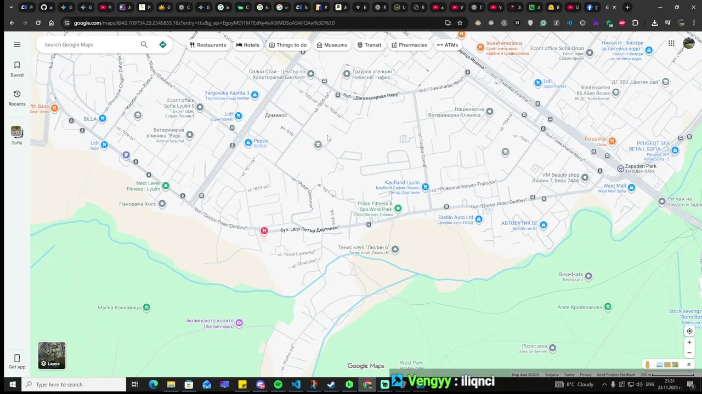Click the Picnic area marker
This screenshot has height=394, width=702.
pos(552,348)
